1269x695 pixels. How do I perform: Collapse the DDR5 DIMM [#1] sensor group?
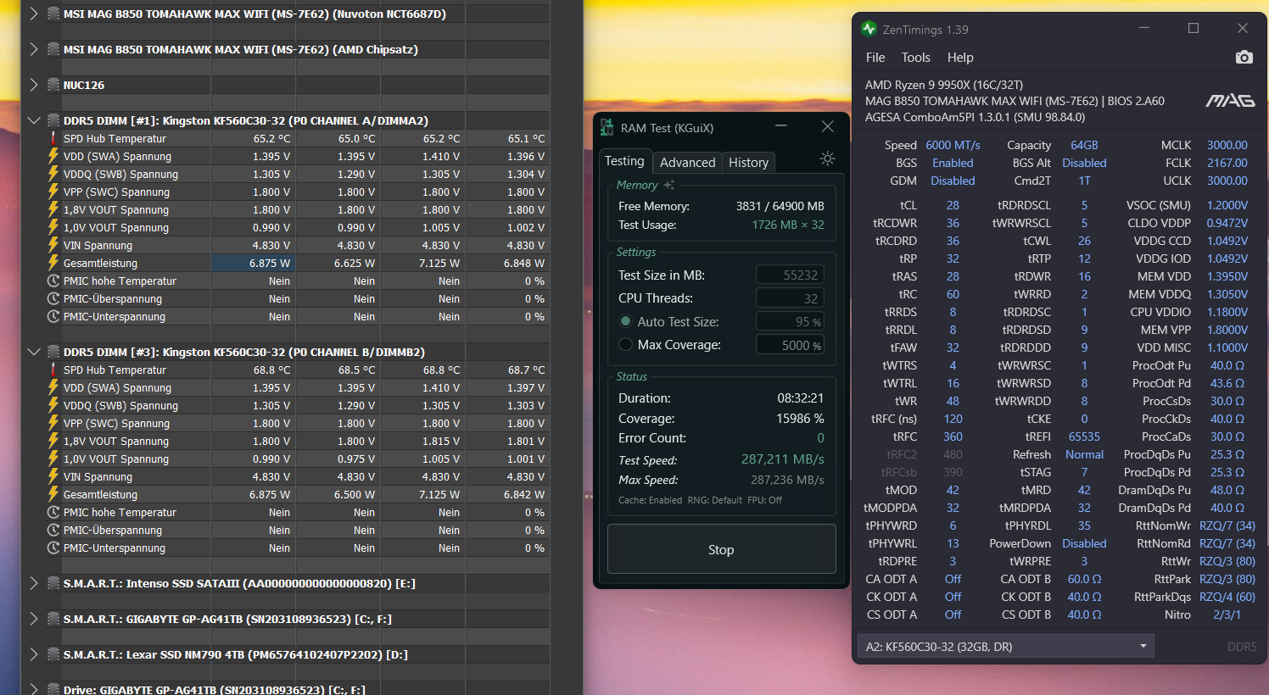pos(33,120)
